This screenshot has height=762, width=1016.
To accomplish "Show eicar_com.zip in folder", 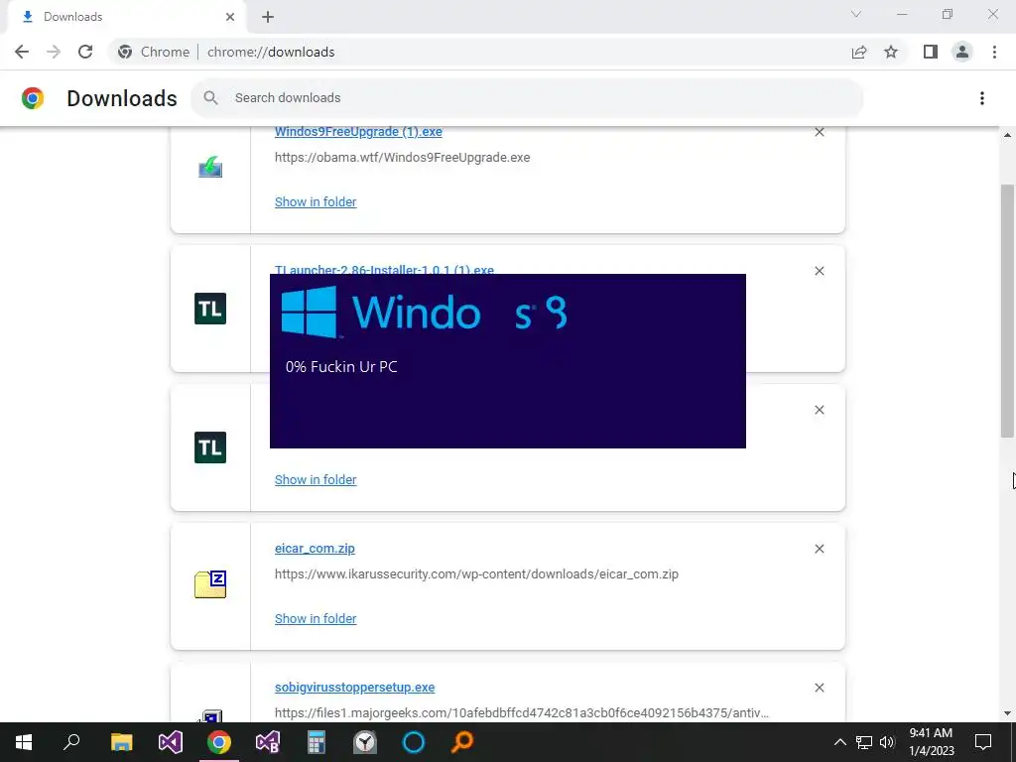I will point(316,619).
